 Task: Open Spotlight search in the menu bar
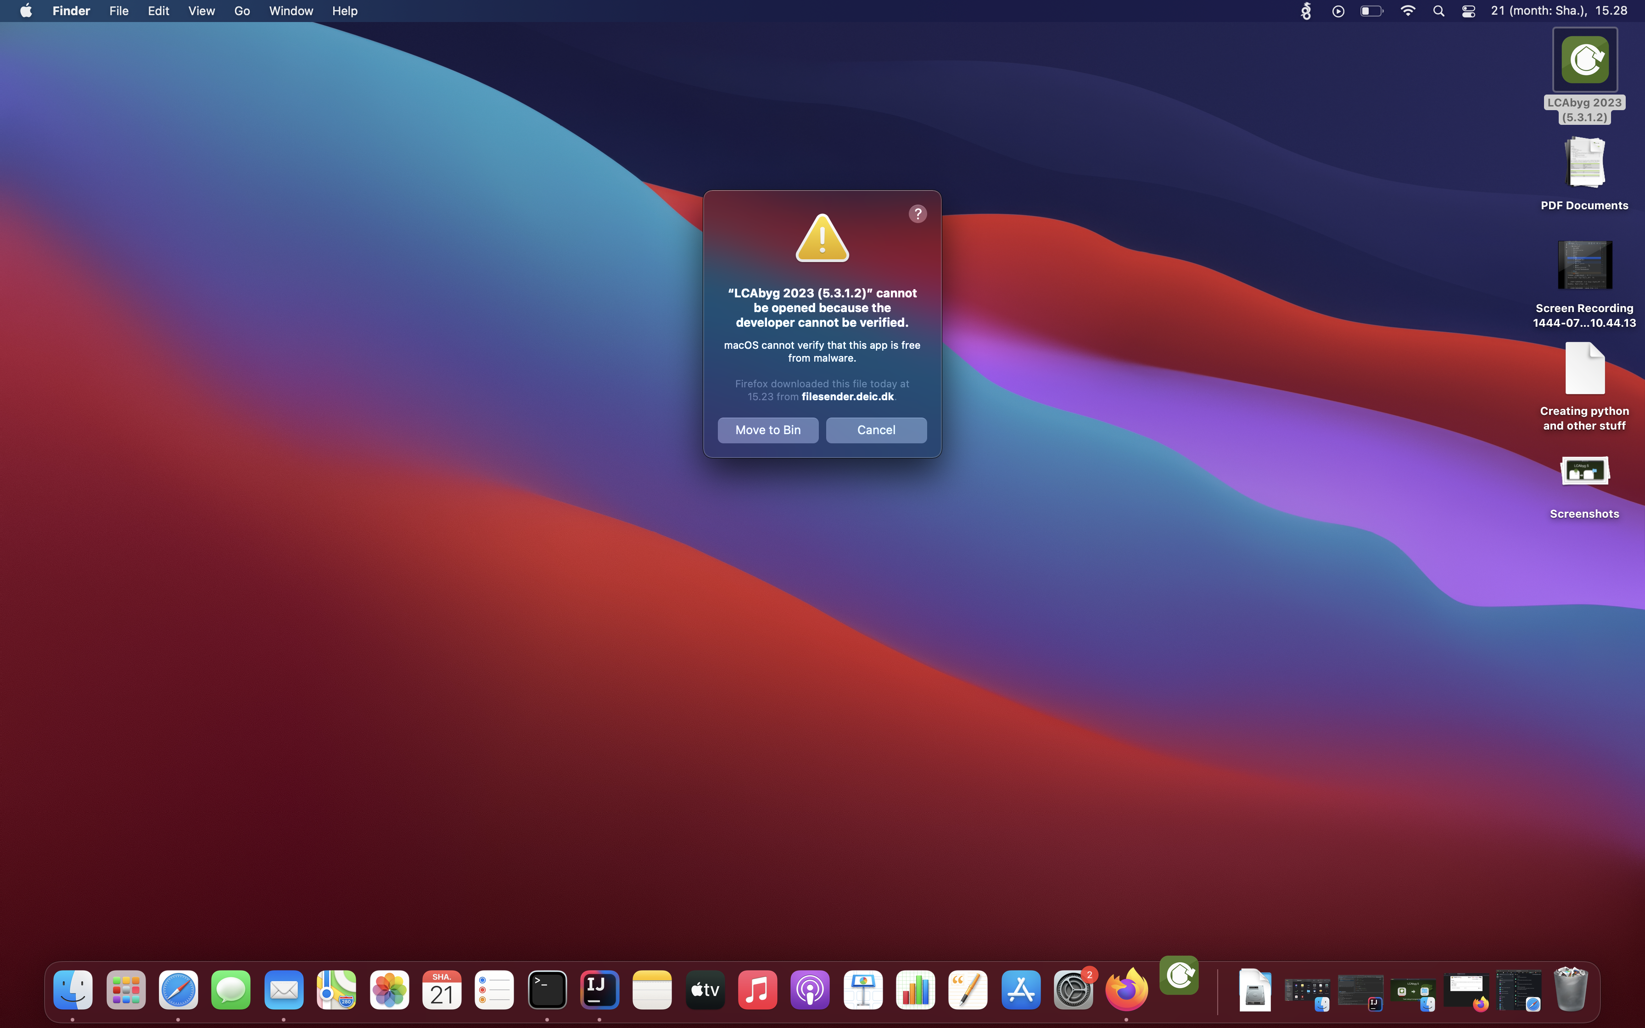coord(1438,11)
